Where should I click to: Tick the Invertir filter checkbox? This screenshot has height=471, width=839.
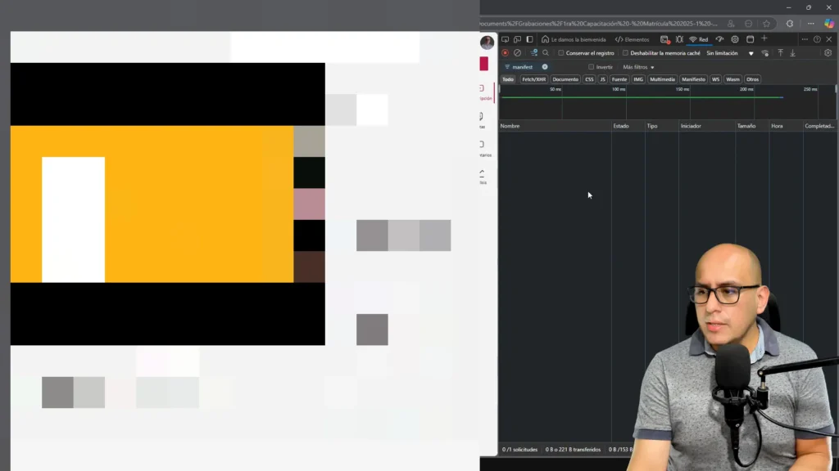(592, 67)
